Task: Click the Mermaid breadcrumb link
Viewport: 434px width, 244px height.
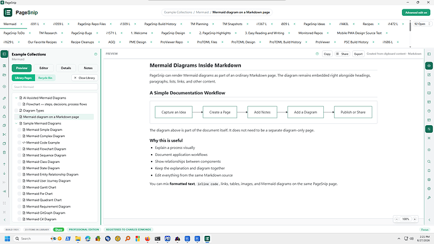Action: point(203,13)
